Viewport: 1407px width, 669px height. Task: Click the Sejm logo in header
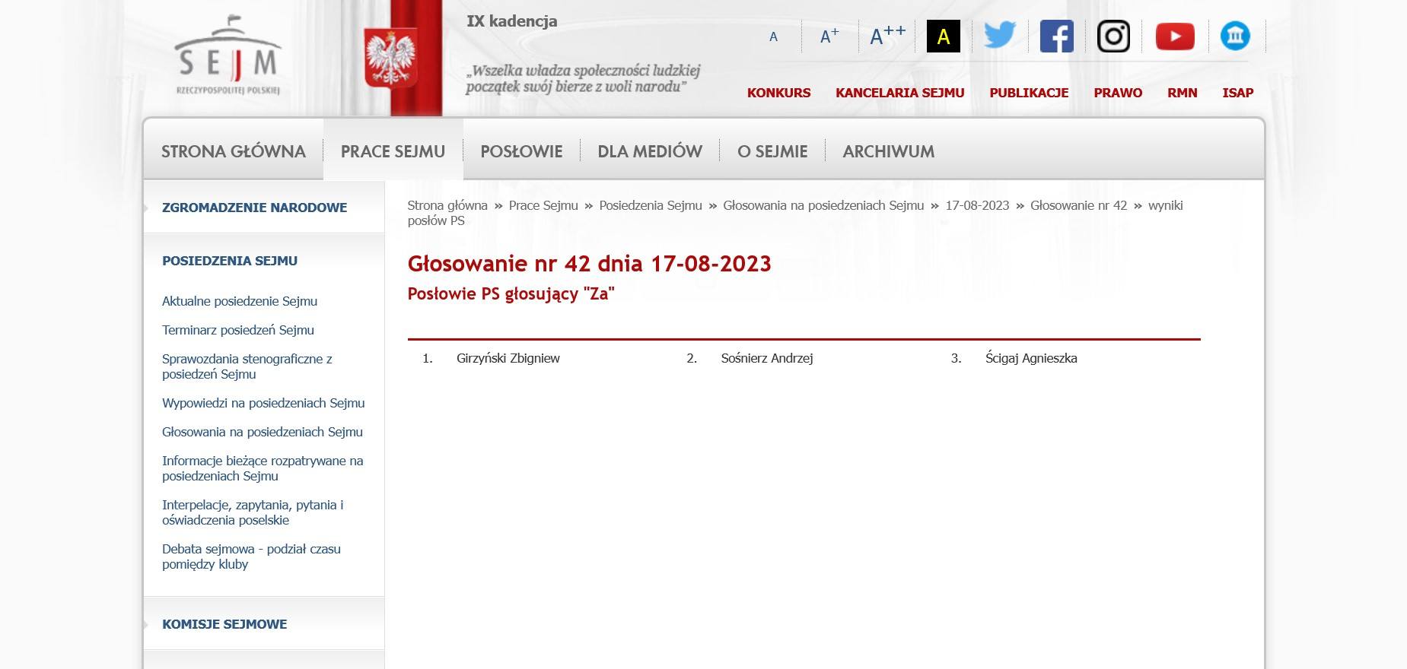tap(228, 59)
